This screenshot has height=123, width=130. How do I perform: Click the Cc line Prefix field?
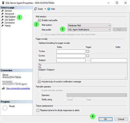point(71,56)
